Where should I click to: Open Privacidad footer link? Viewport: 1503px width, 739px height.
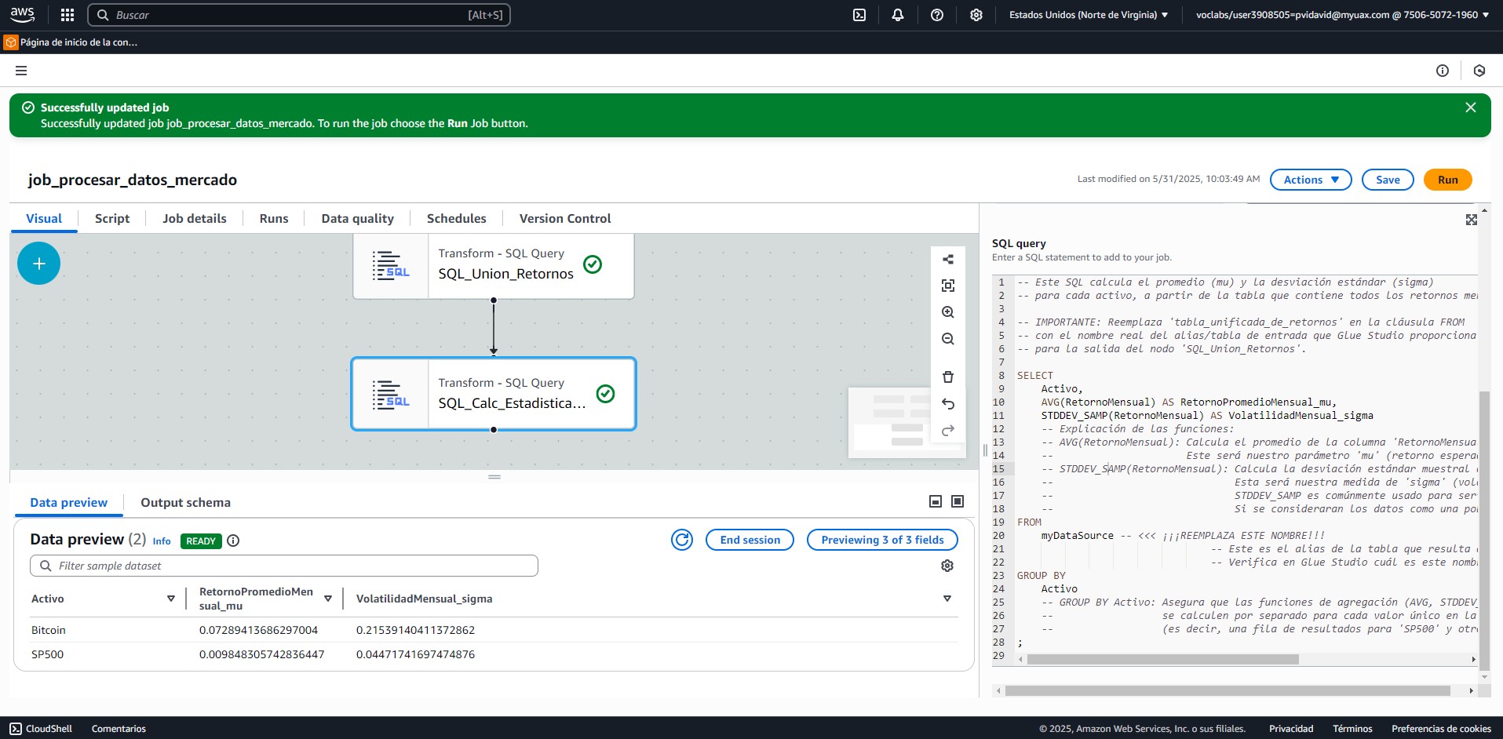click(x=1291, y=729)
